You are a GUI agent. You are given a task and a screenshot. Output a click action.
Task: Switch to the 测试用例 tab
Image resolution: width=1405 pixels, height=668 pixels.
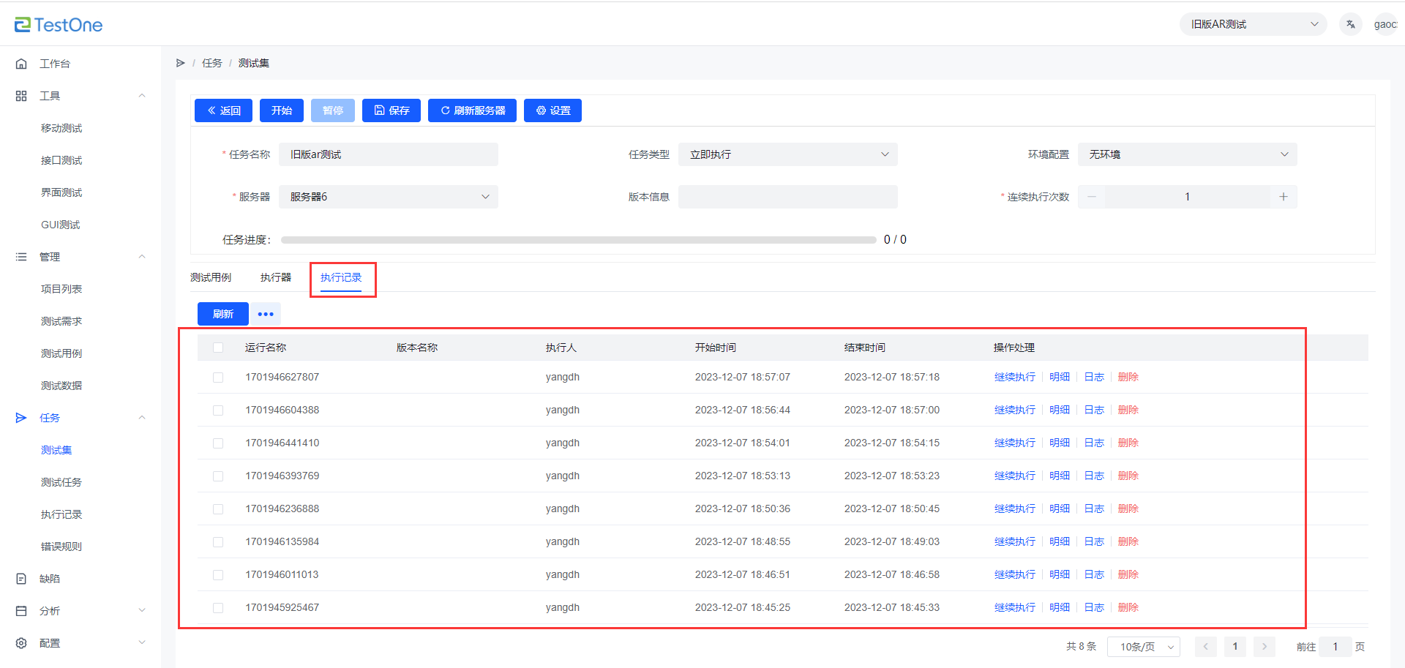pos(211,277)
